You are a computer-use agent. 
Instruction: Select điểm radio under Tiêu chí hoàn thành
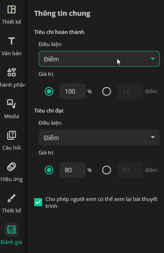(106, 92)
